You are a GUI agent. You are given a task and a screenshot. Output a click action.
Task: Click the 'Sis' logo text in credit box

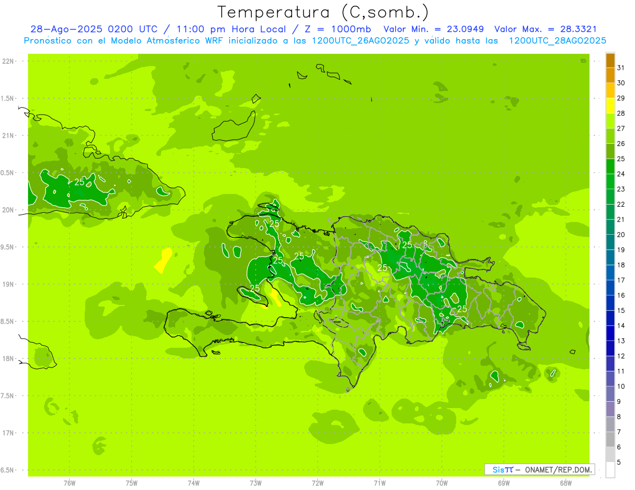coord(498,469)
